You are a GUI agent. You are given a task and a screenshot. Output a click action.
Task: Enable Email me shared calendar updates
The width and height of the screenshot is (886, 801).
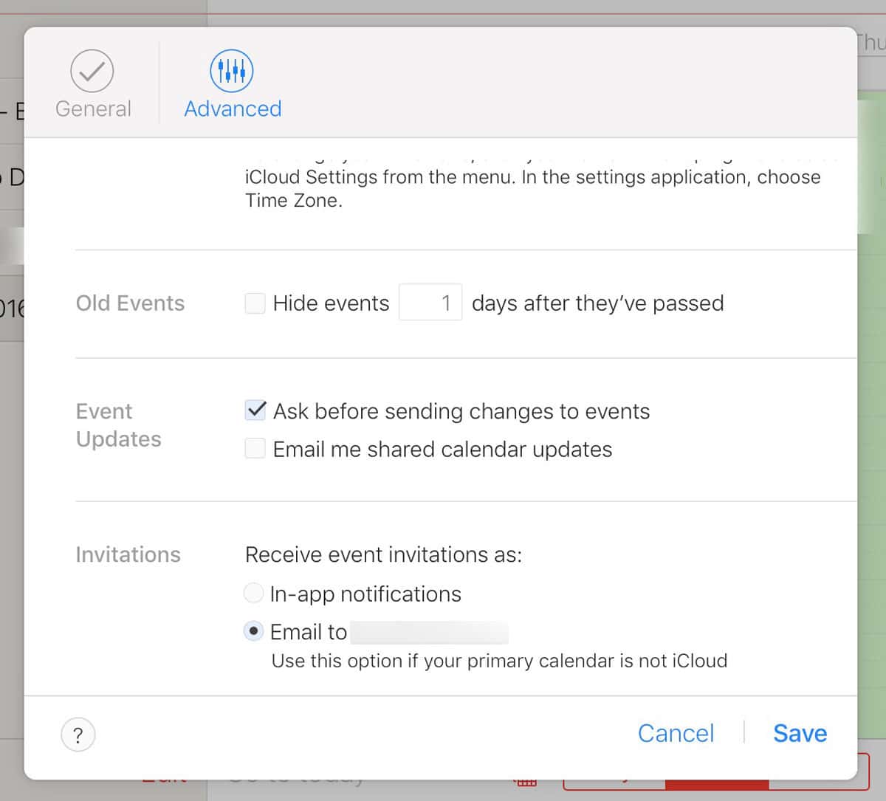tap(255, 449)
